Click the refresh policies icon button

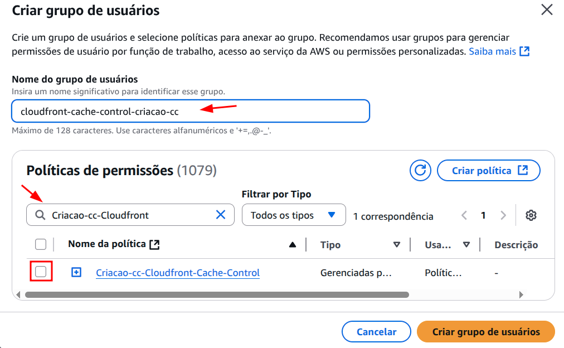tap(421, 170)
